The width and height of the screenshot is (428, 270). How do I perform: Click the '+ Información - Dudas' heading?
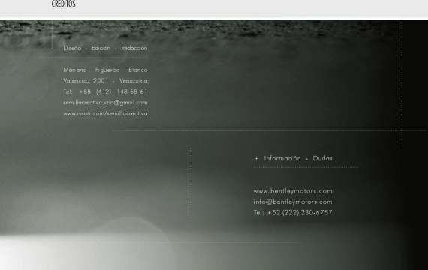pos(293,158)
